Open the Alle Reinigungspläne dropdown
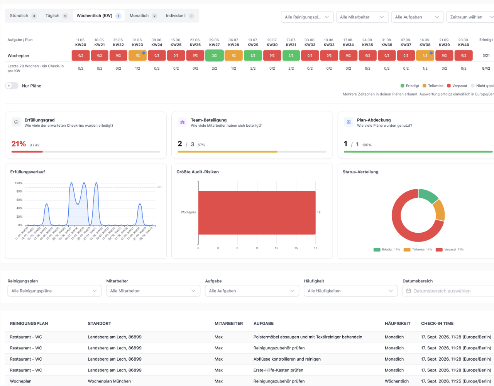 click(54, 291)
